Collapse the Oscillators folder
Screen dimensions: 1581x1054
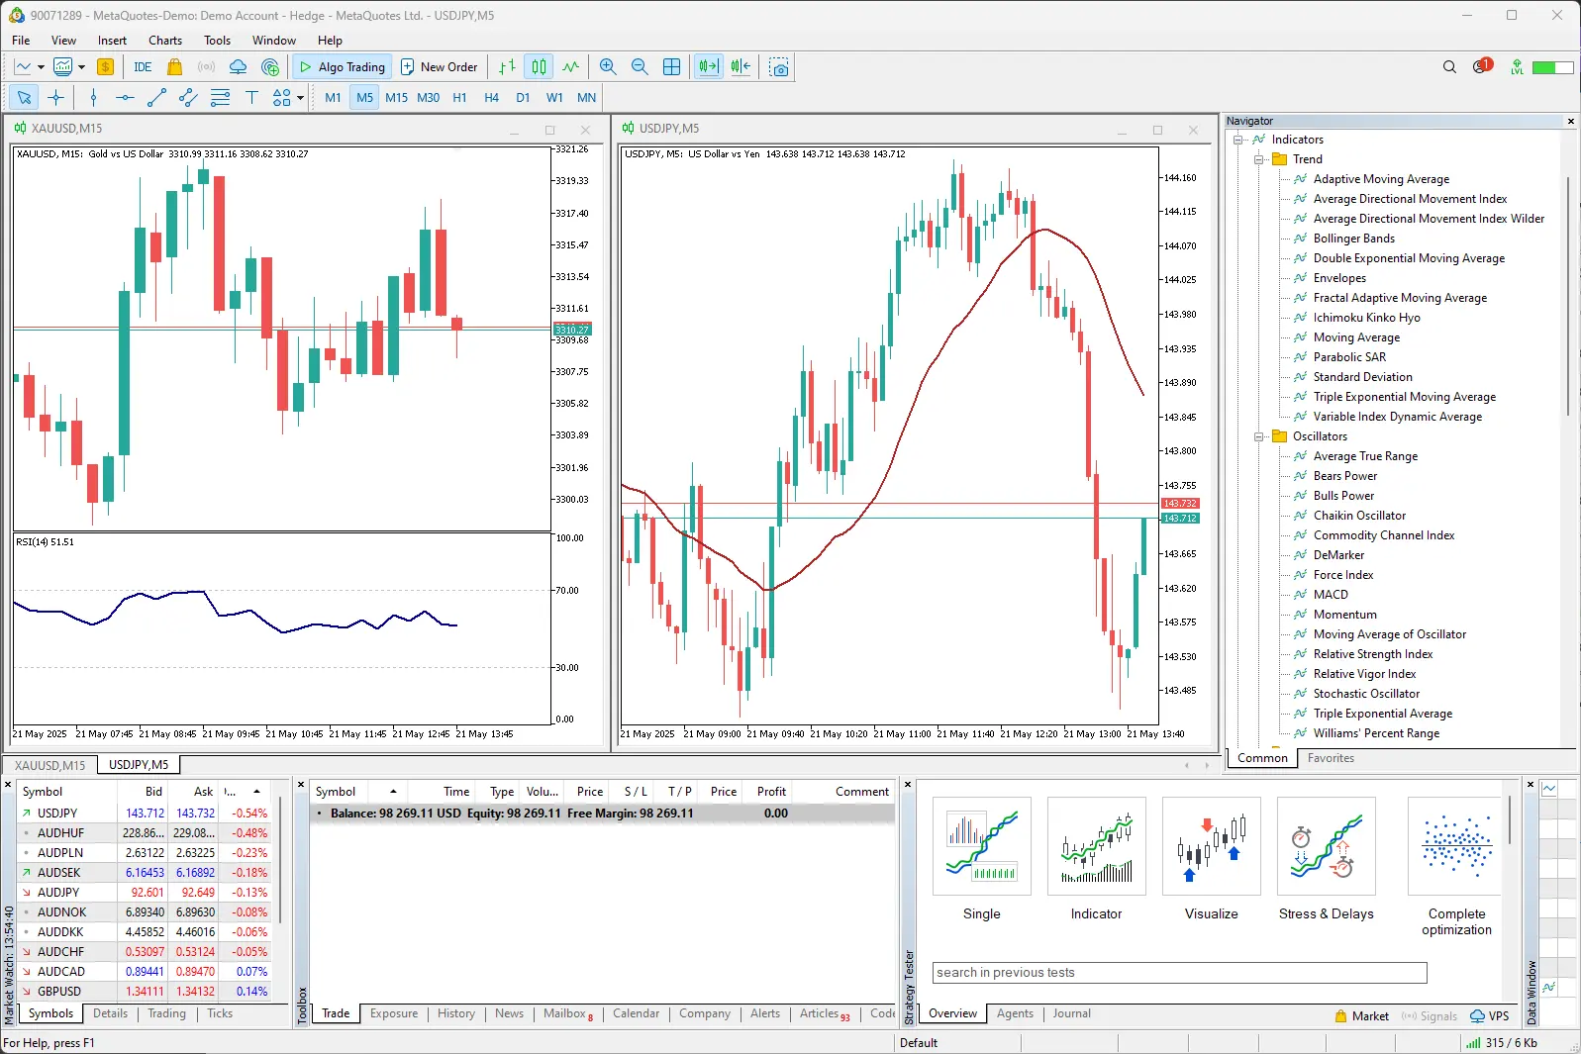click(1258, 436)
